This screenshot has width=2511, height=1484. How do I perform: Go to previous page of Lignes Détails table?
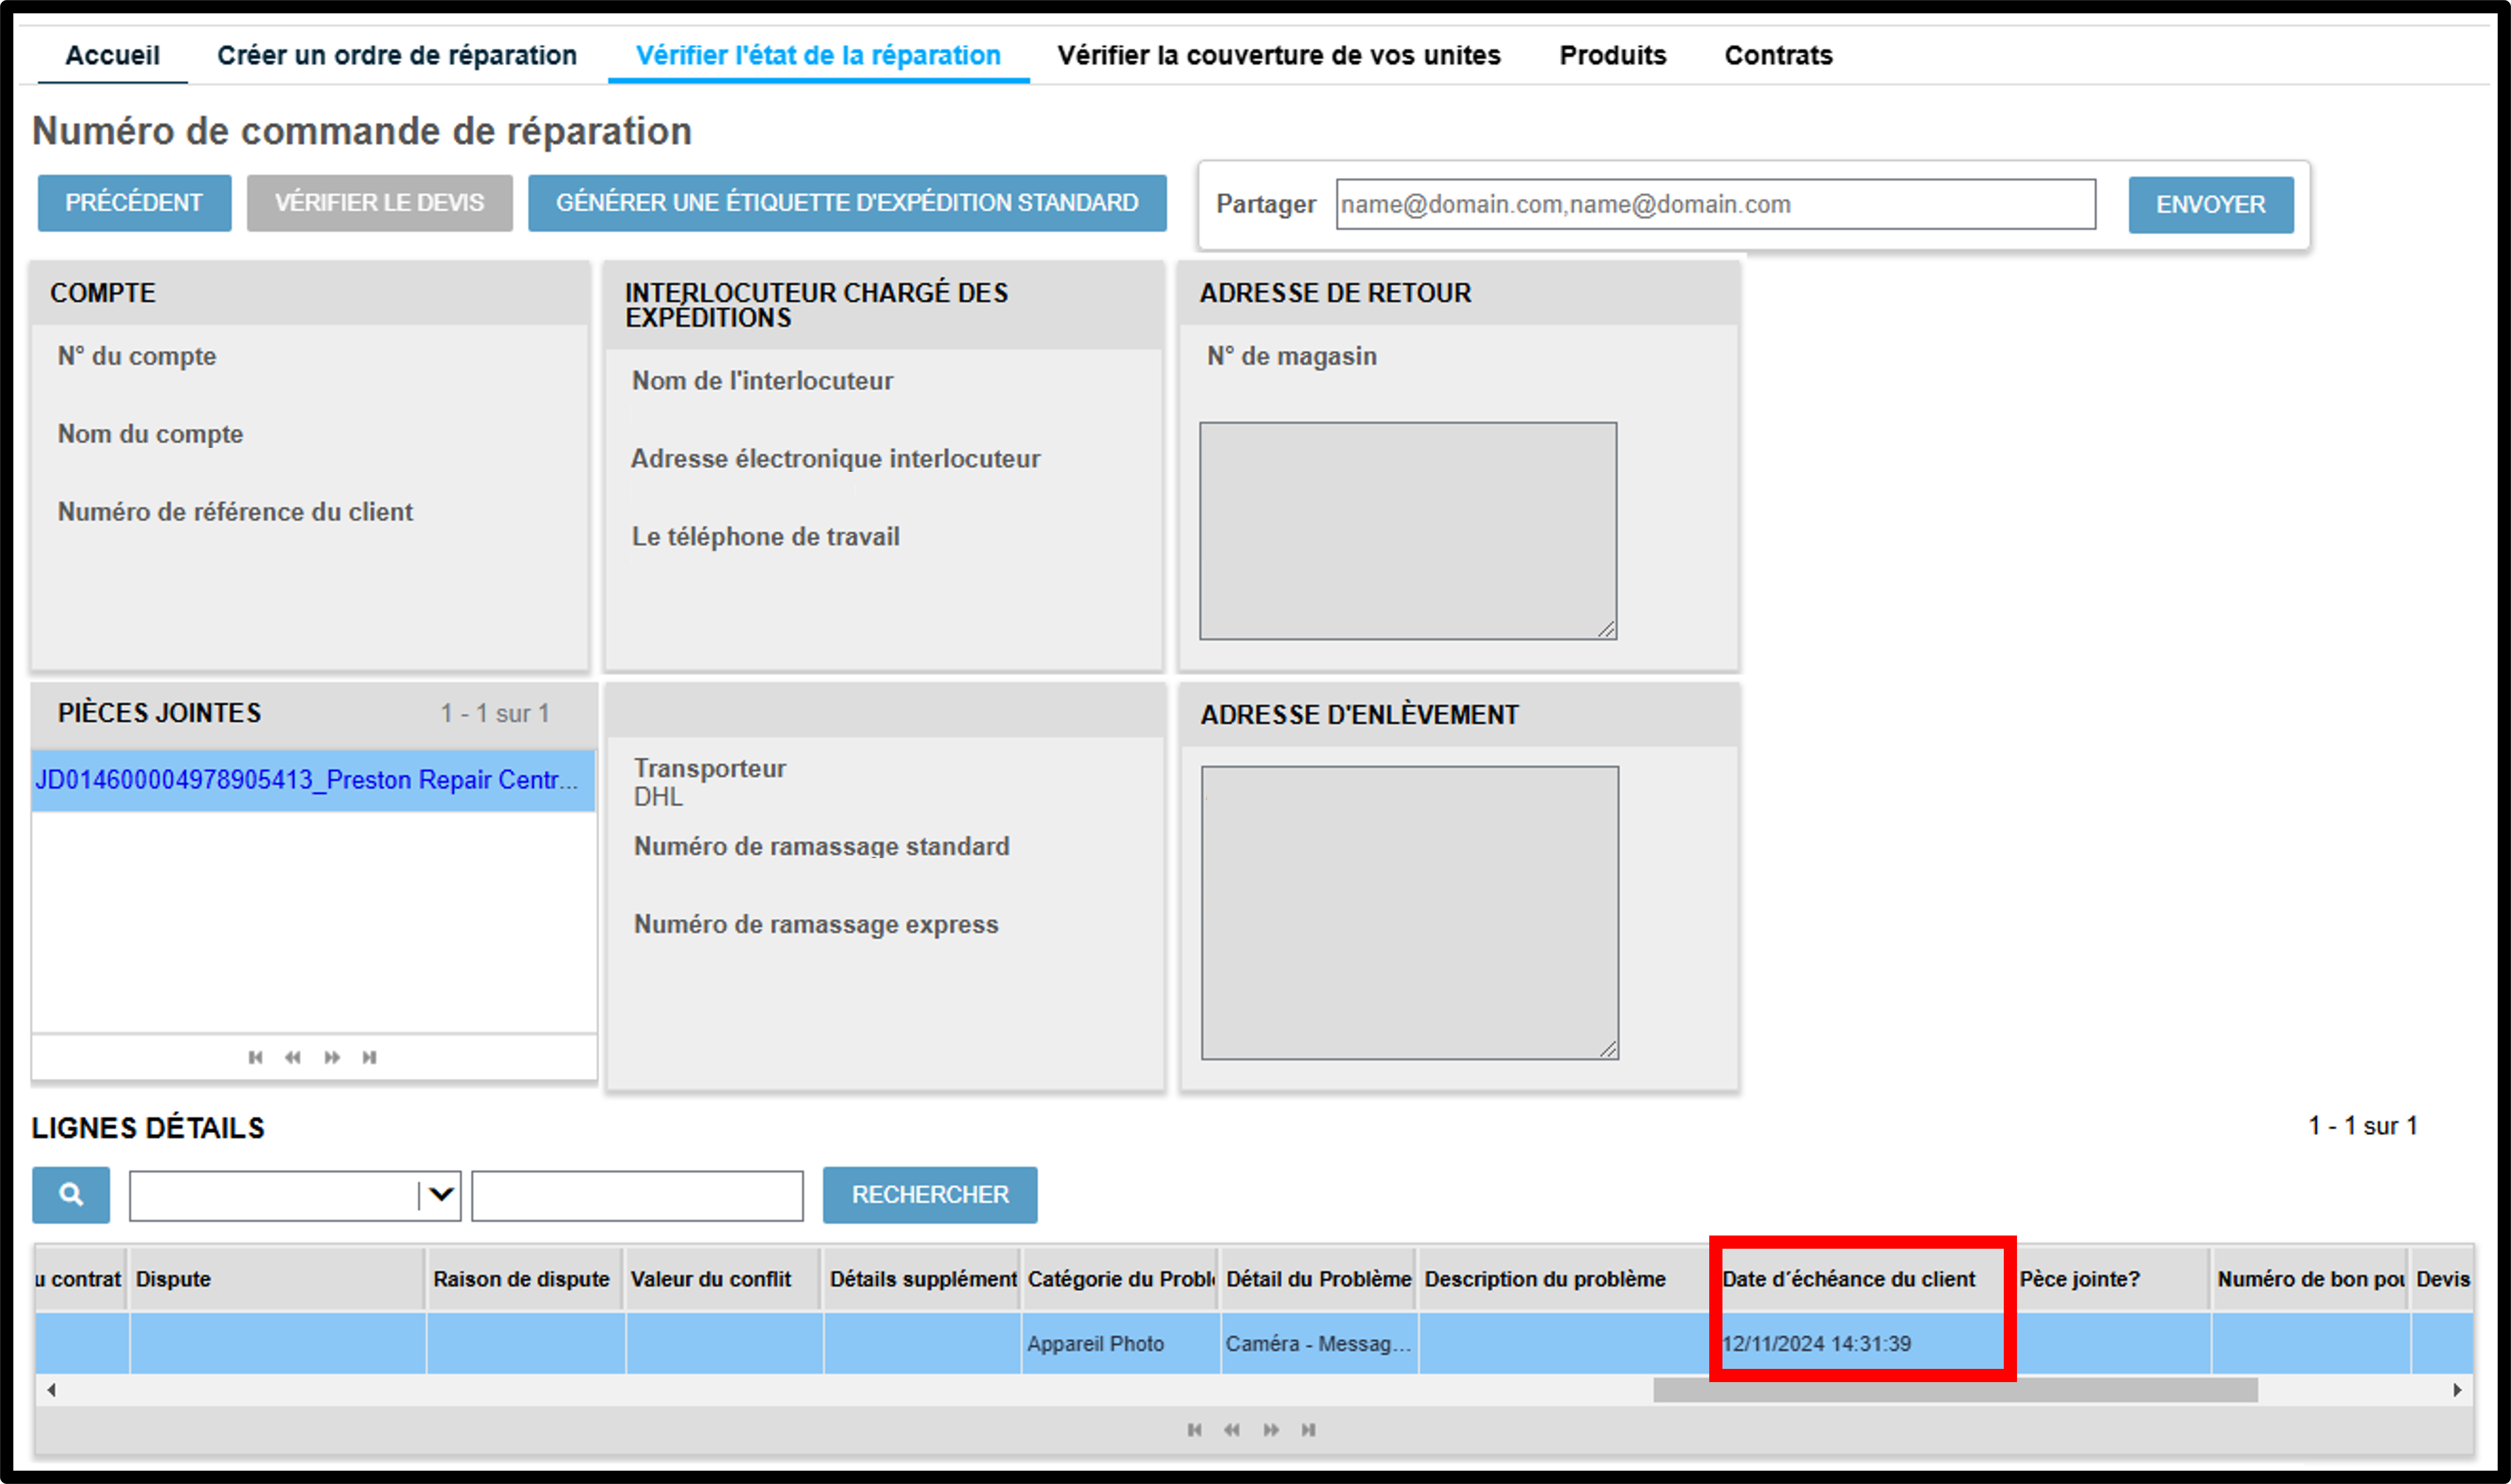(1232, 1430)
